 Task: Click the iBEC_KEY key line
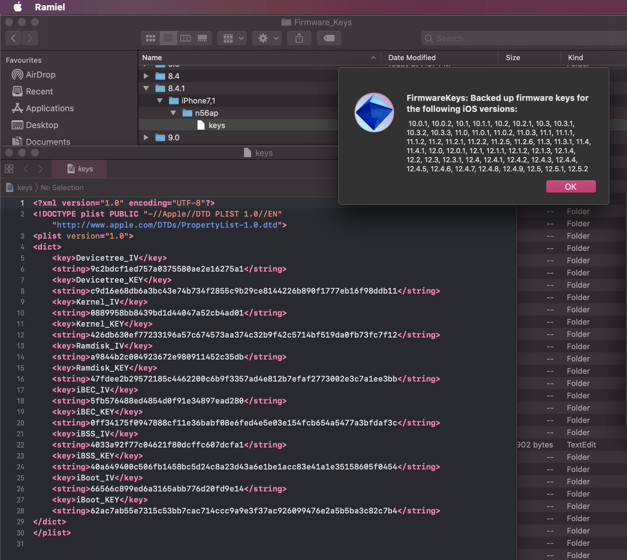coord(98,412)
